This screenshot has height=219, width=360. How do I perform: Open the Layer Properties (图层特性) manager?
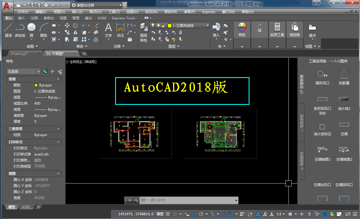(144, 32)
